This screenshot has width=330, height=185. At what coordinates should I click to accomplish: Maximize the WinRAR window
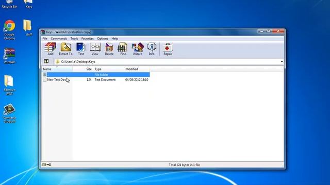pyautogui.click(x=269, y=31)
